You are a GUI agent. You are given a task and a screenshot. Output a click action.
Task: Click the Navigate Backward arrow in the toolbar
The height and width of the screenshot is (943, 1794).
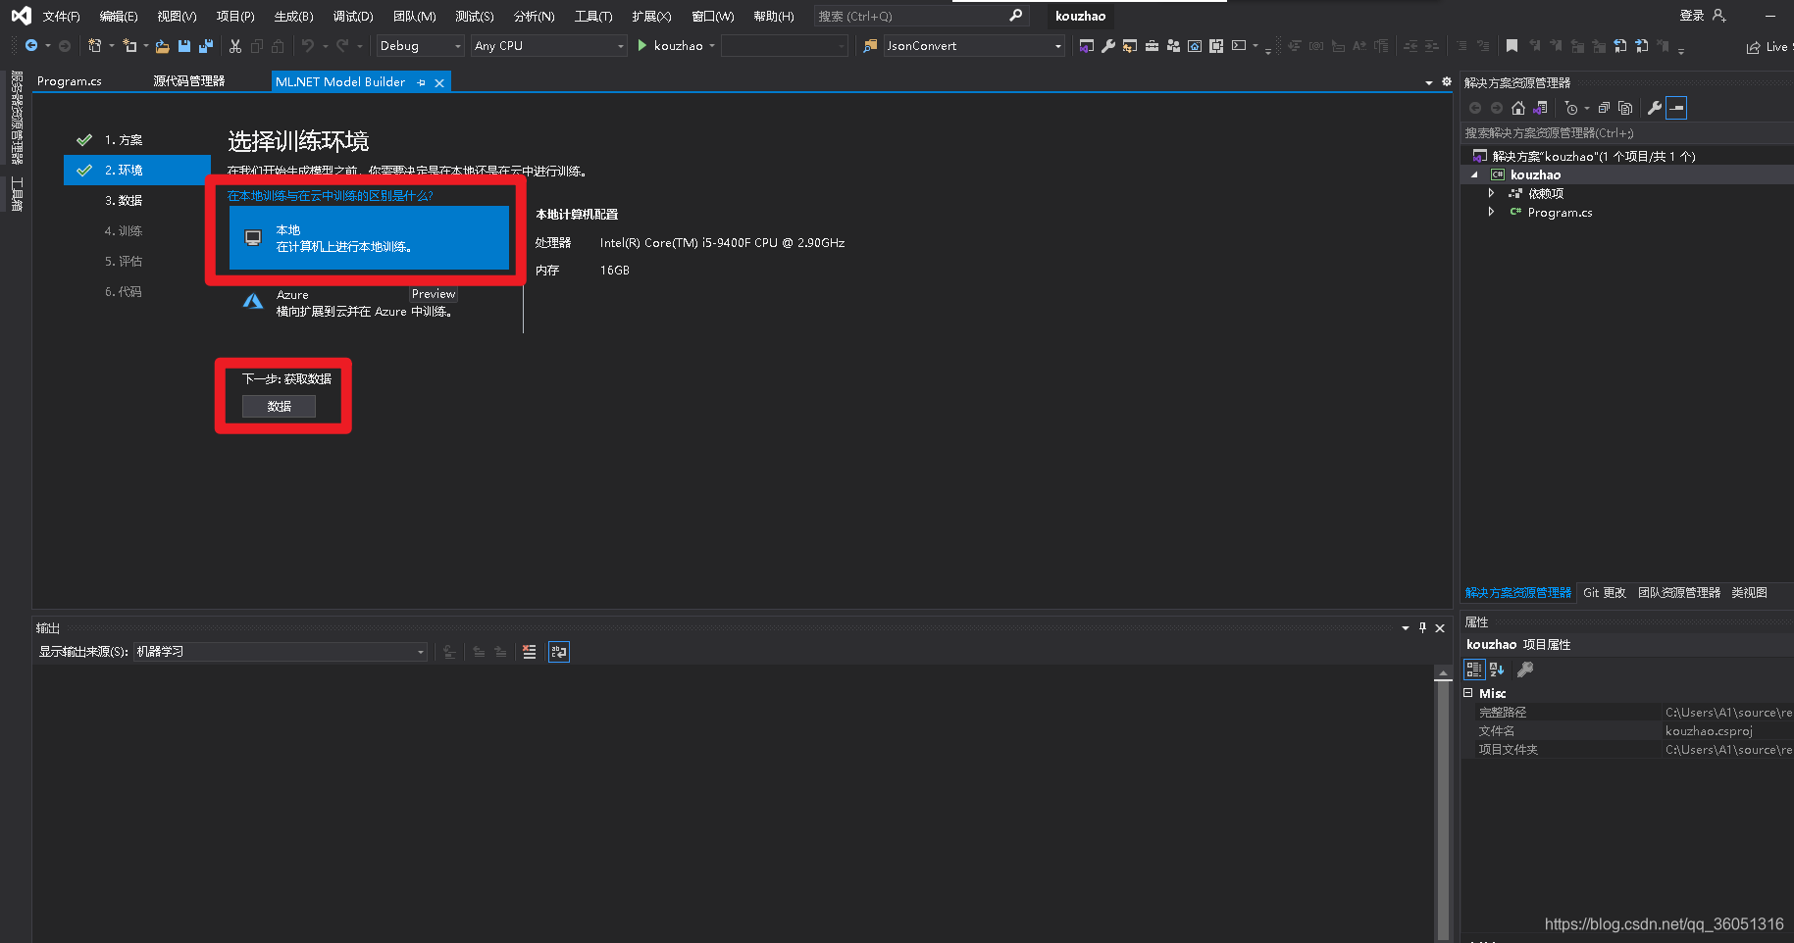(x=31, y=46)
